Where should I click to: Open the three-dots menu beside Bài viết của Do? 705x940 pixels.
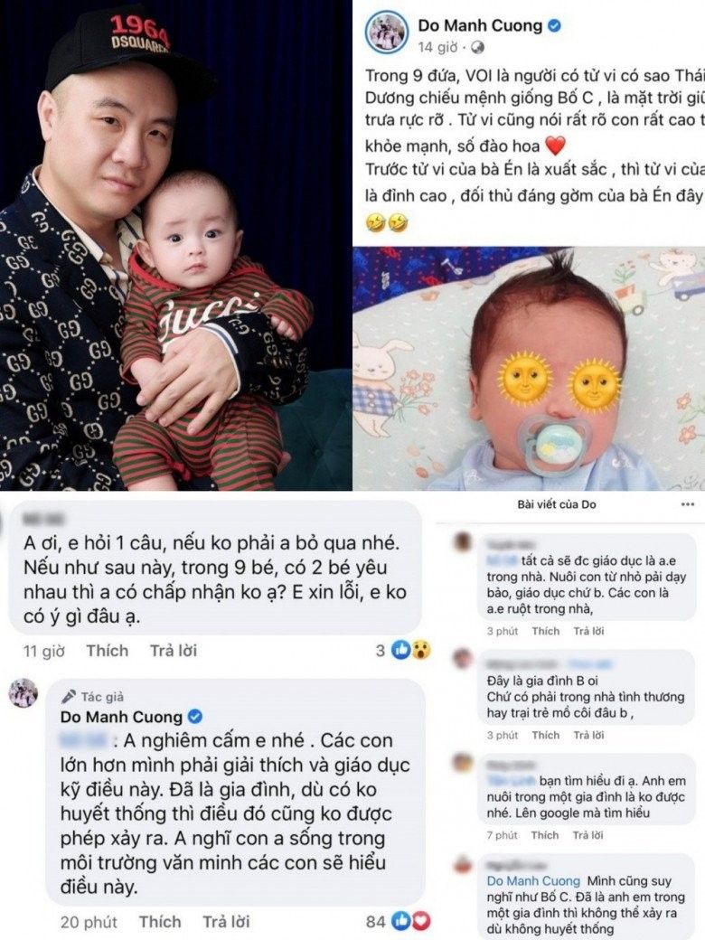(688, 504)
